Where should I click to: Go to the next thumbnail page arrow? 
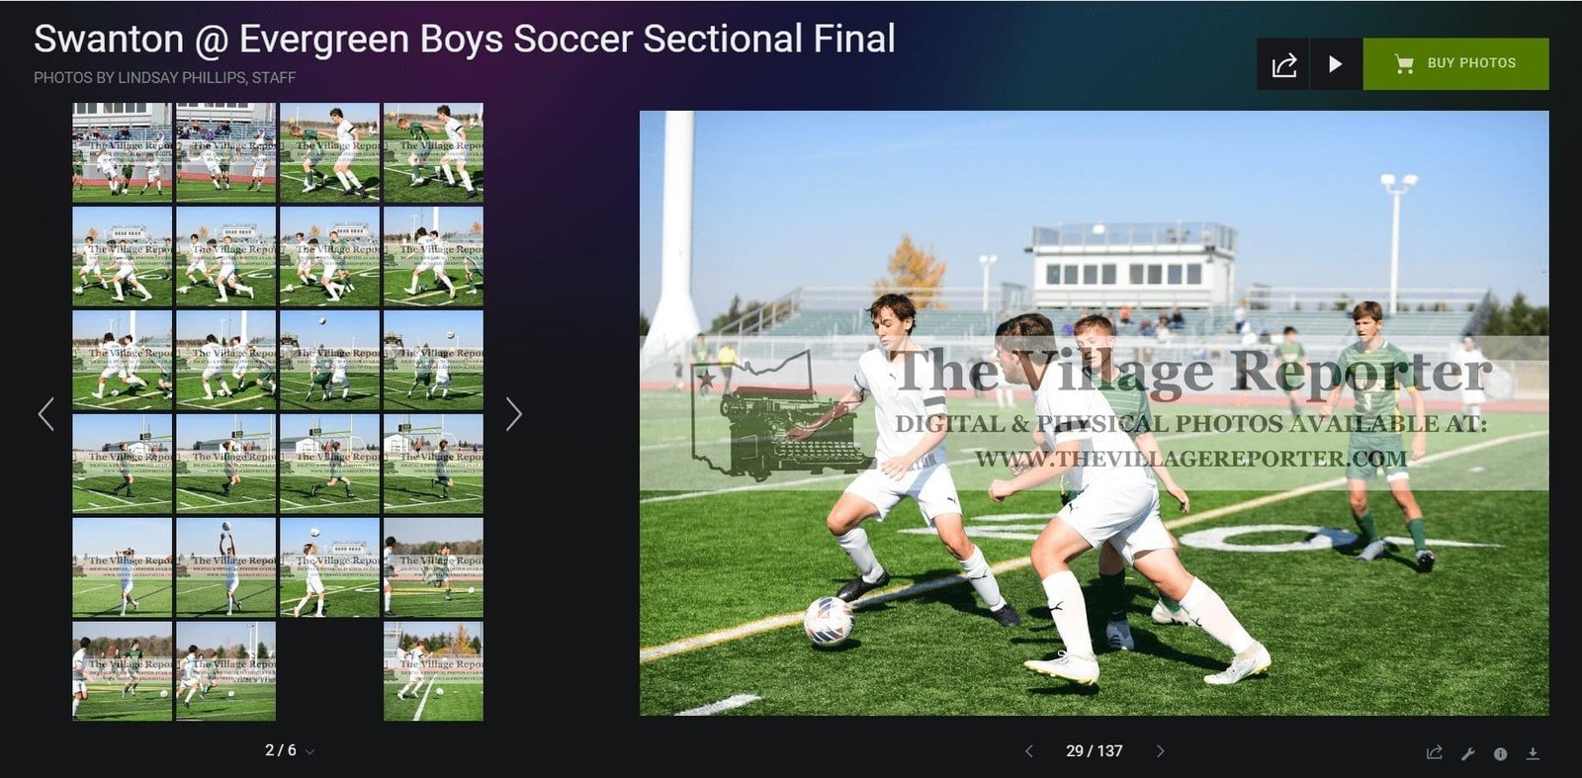513,413
